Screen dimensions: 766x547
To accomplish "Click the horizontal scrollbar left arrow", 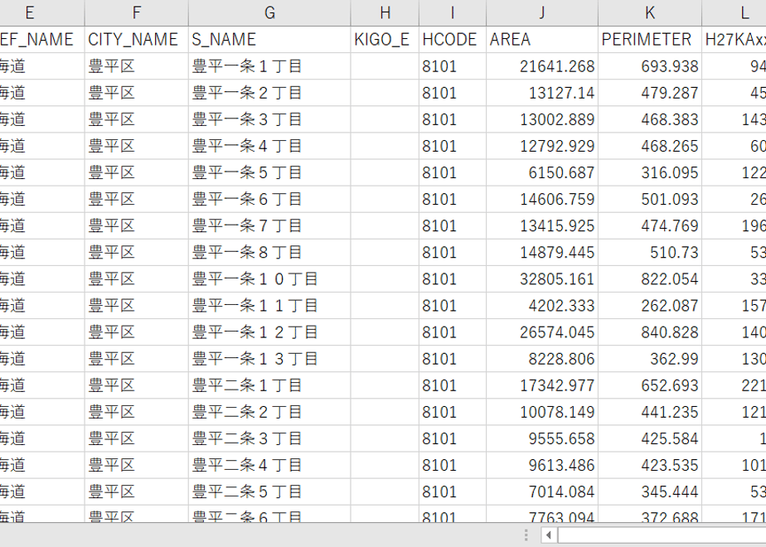I will click(549, 535).
